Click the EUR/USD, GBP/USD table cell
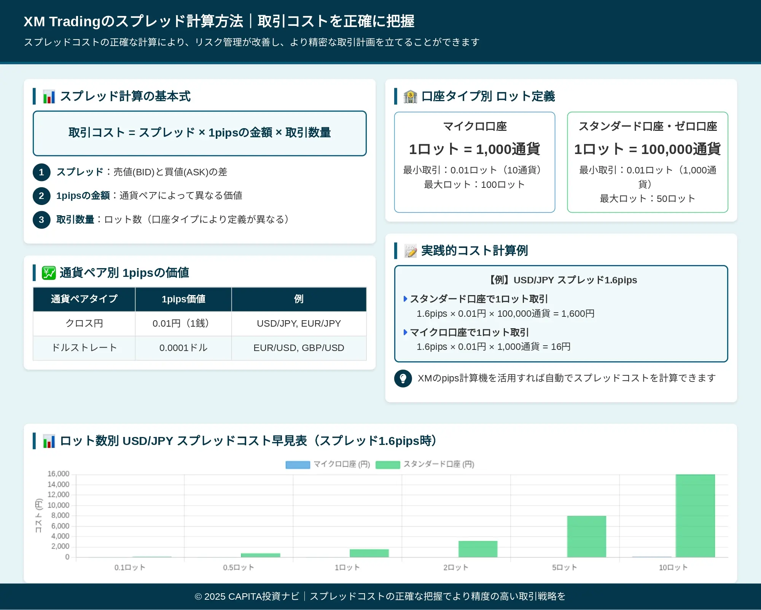 [x=299, y=348]
